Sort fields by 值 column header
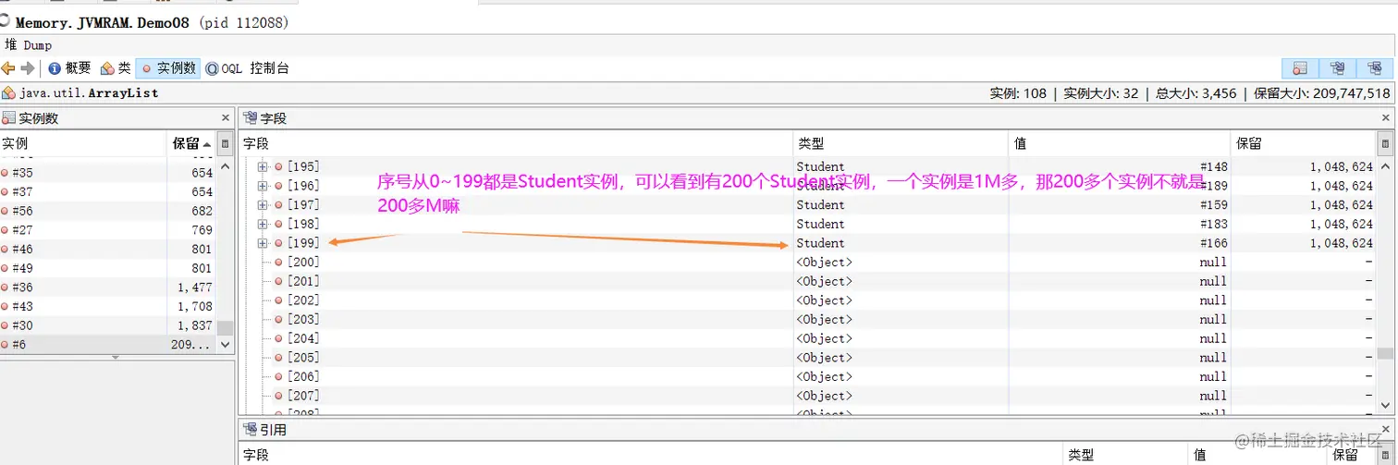This screenshot has height=465, width=1398. point(1120,144)
